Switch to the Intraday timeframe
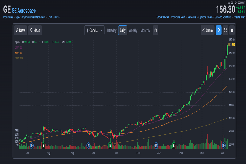The image size is (246, 164). coord(111,30)
